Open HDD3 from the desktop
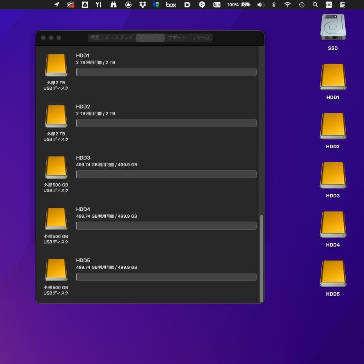Viewport: 364px width, 364px height. [333, 176]
